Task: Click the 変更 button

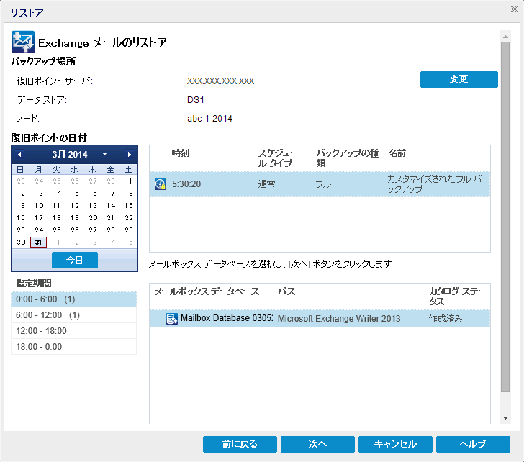Action: tap(458, 79)
